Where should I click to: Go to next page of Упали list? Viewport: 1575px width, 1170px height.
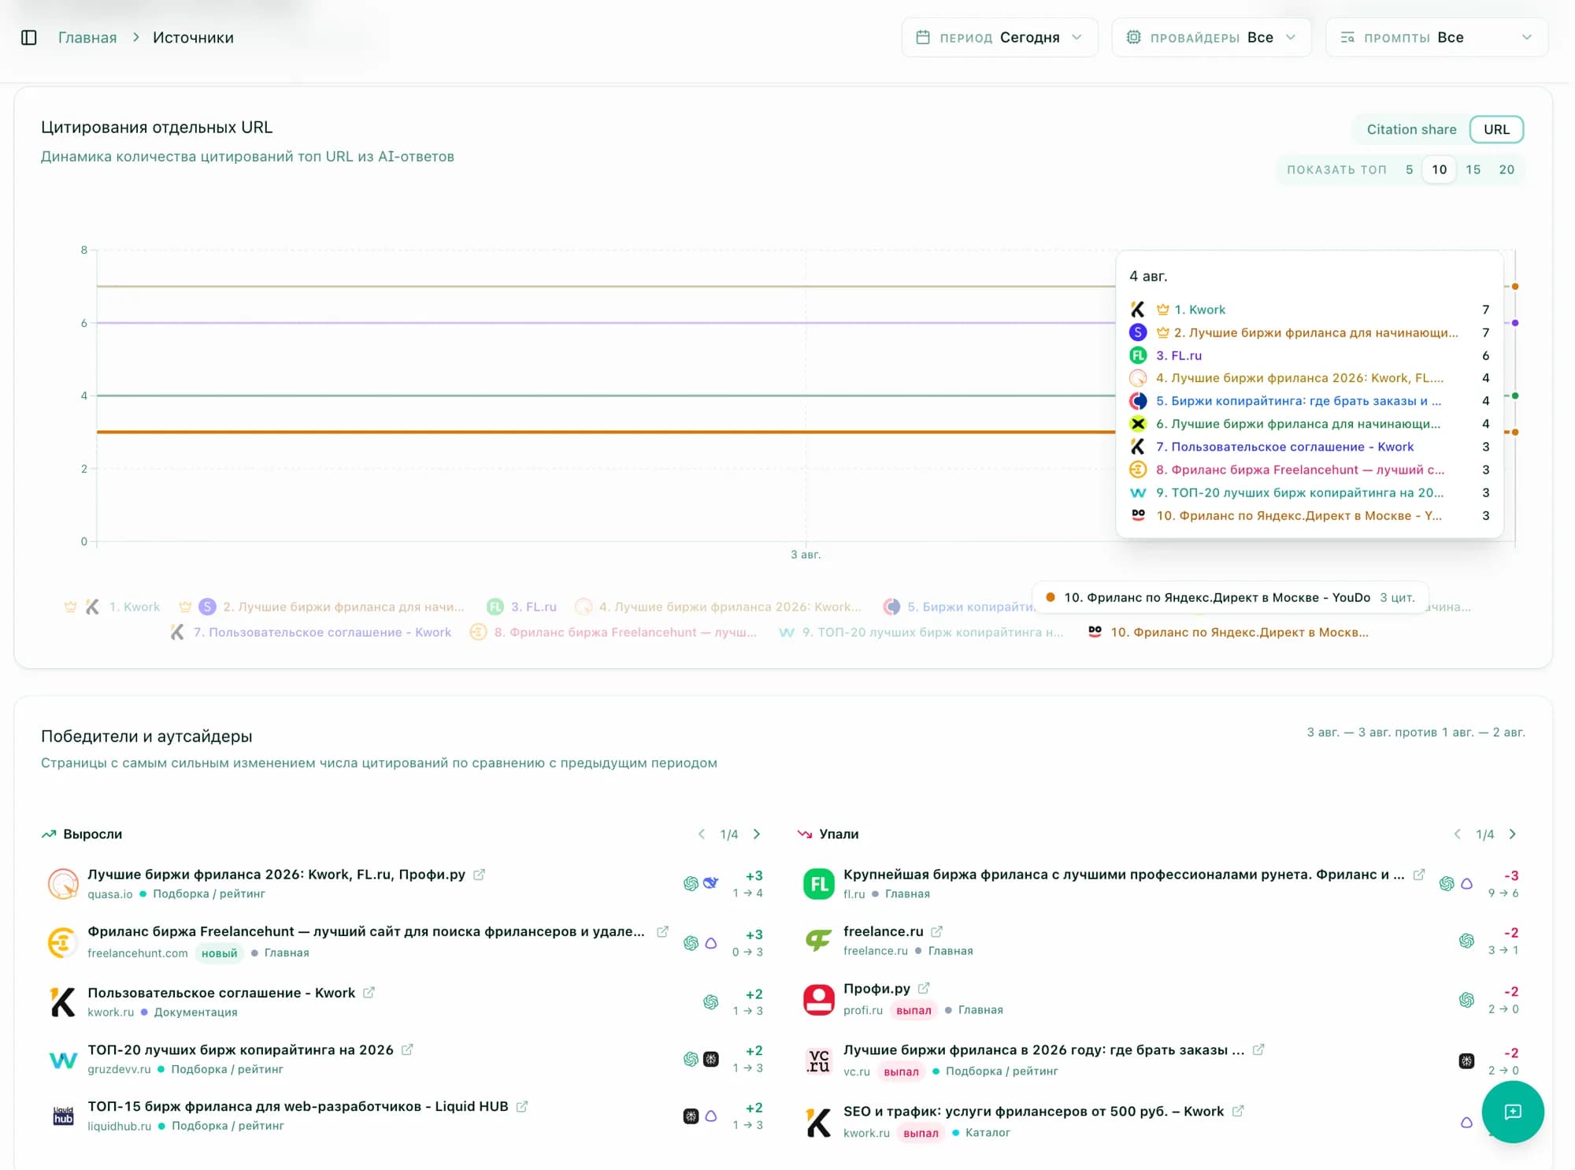(x=1512, y=834)
